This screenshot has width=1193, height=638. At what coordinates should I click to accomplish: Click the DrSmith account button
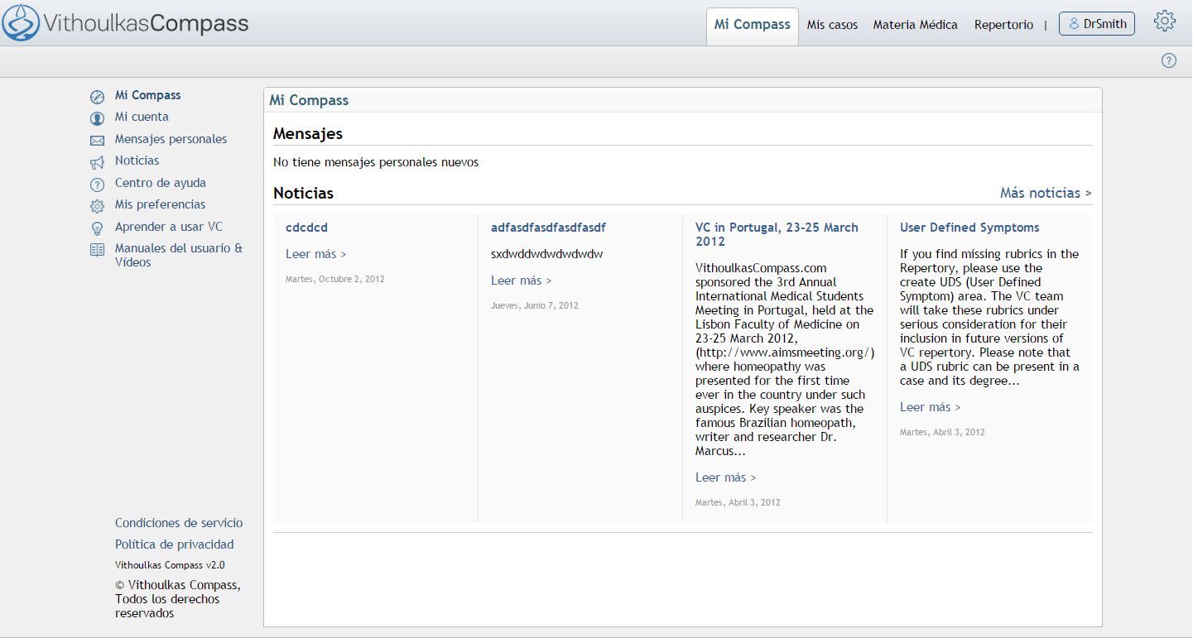pos(1097,24)
